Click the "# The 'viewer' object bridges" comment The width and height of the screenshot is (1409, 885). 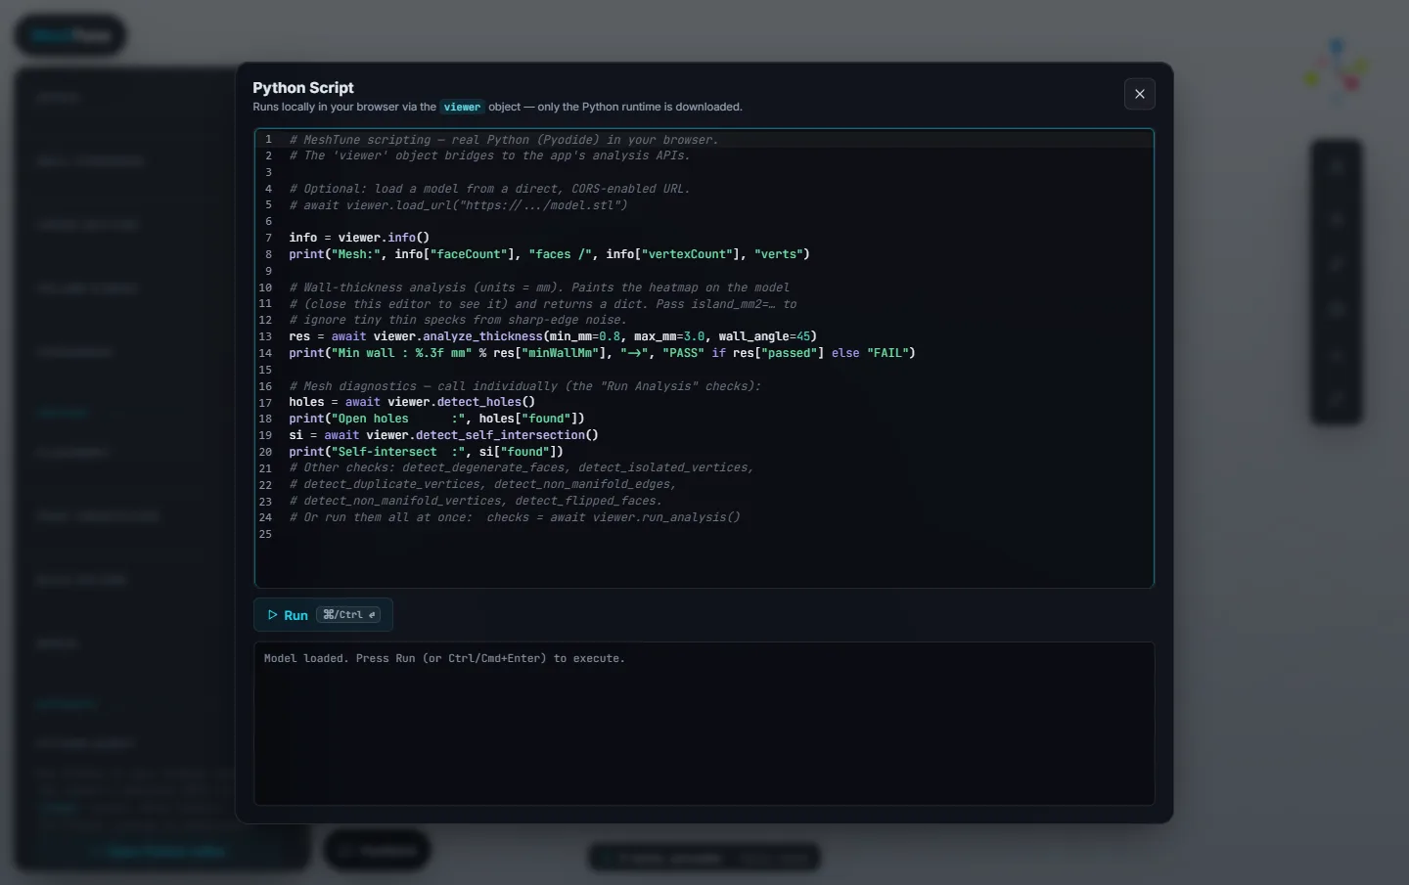pos(489,155)
